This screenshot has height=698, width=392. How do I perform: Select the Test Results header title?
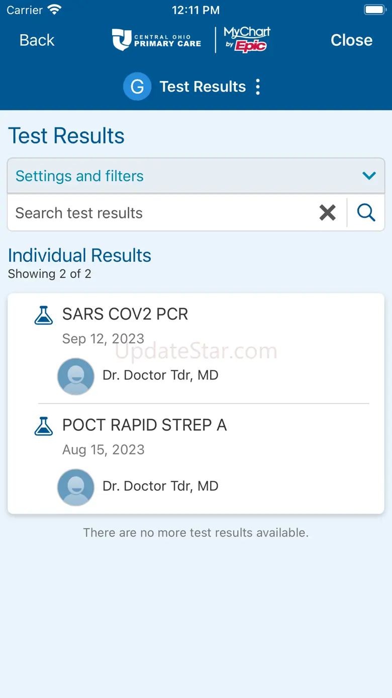pos(203,87)
